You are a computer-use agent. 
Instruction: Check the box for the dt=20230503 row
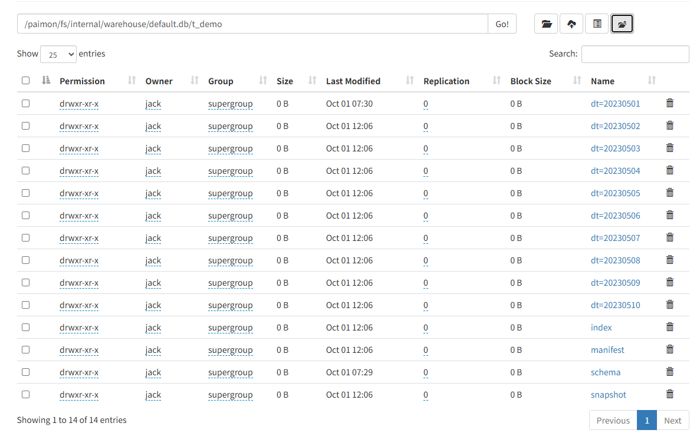(25, 148)
